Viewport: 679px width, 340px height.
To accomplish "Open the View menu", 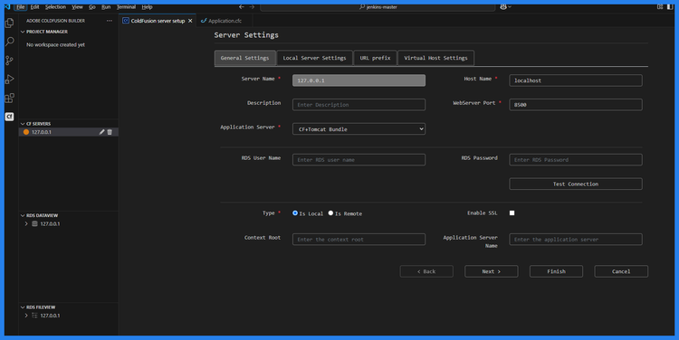I will 77,7.
